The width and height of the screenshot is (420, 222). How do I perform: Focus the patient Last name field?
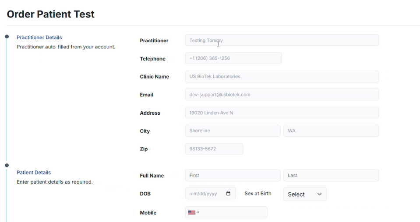(331, 175)
